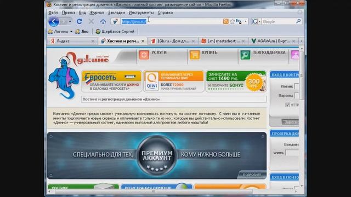
Task: Open the Щербаков Сергей bookmark
Action: [115, 32]
